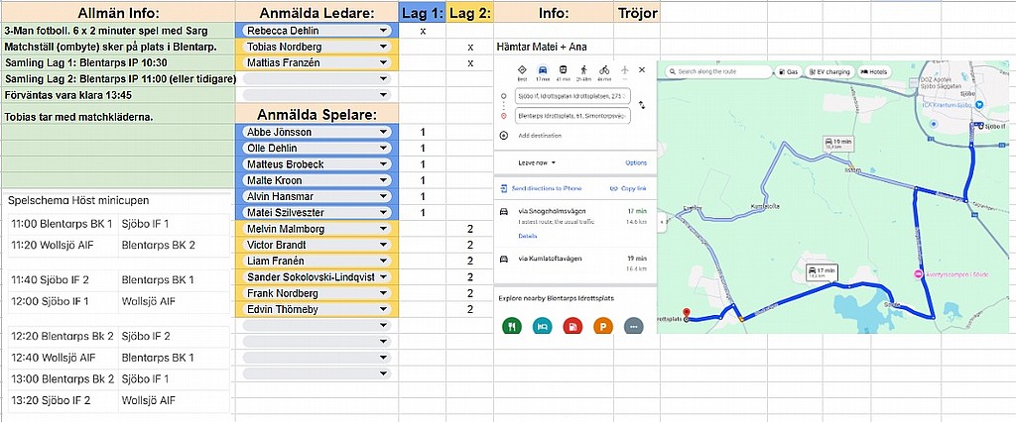Image resolution: width=1016 pixels, height=422 pixels.
Task: Open the gray More options circle icon
Action: (x=633, y=325)
